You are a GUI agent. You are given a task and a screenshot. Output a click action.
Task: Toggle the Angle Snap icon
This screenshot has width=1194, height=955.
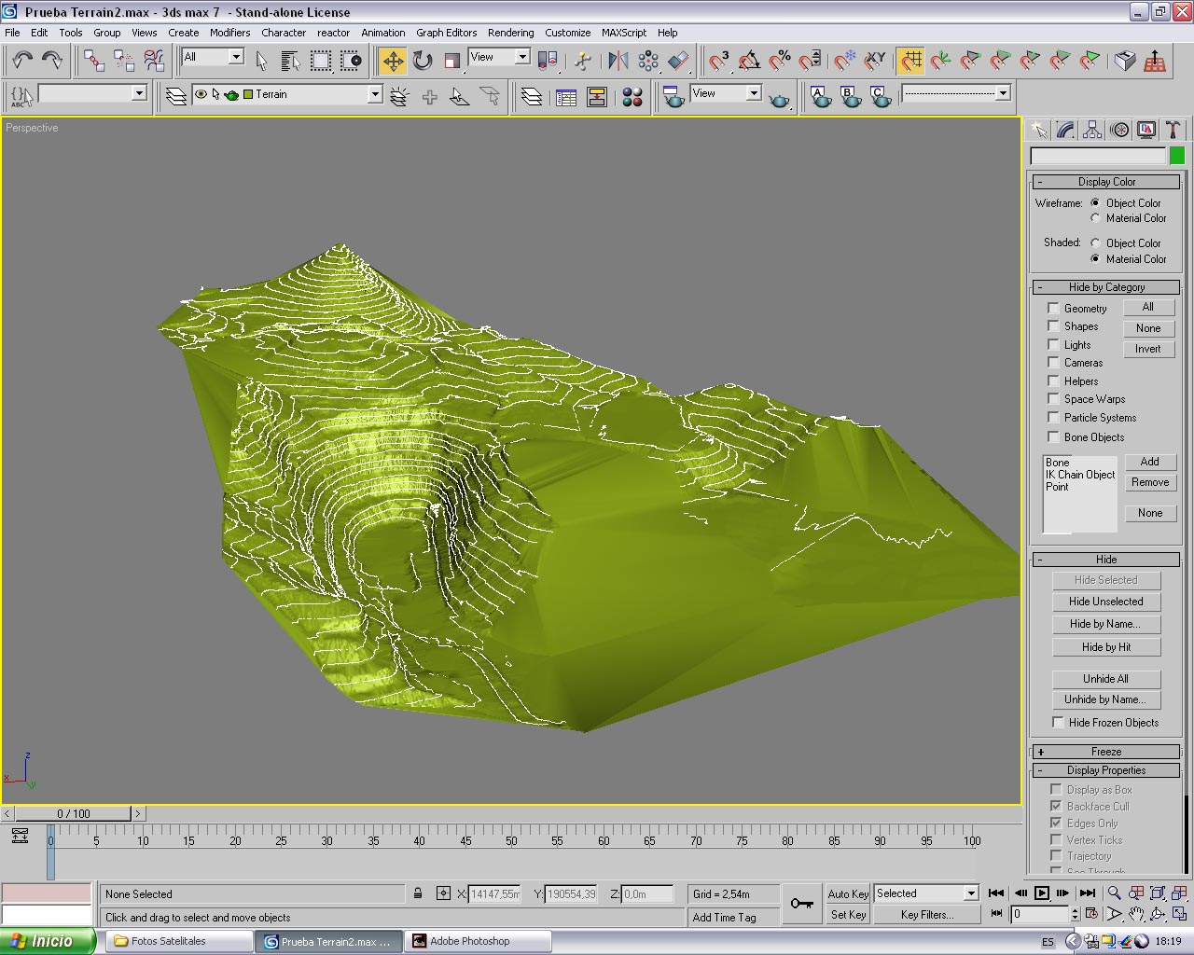pos(749,62)
